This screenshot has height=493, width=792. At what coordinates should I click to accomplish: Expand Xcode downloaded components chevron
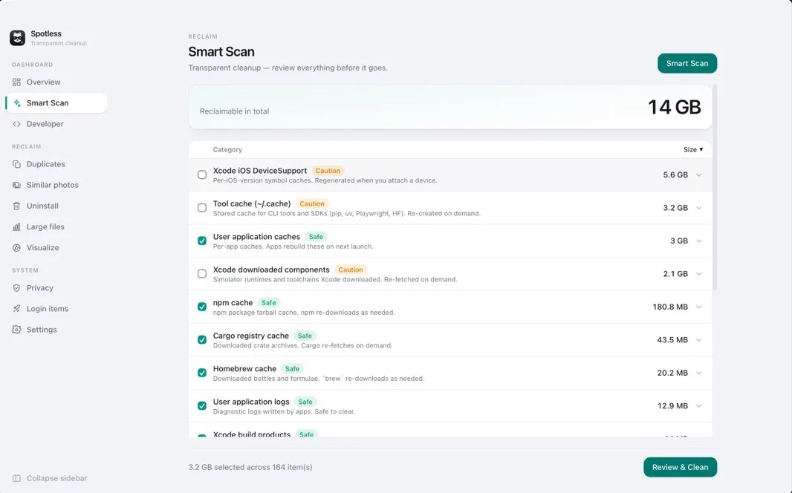pos(699,274)
